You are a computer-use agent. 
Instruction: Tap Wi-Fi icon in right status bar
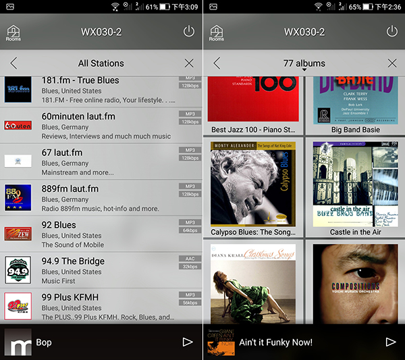(x=318, y=7)
